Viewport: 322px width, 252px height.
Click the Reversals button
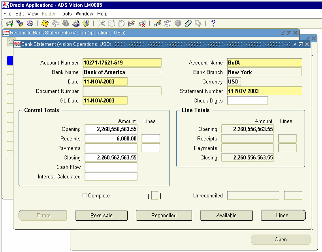(x=102, y=216)
